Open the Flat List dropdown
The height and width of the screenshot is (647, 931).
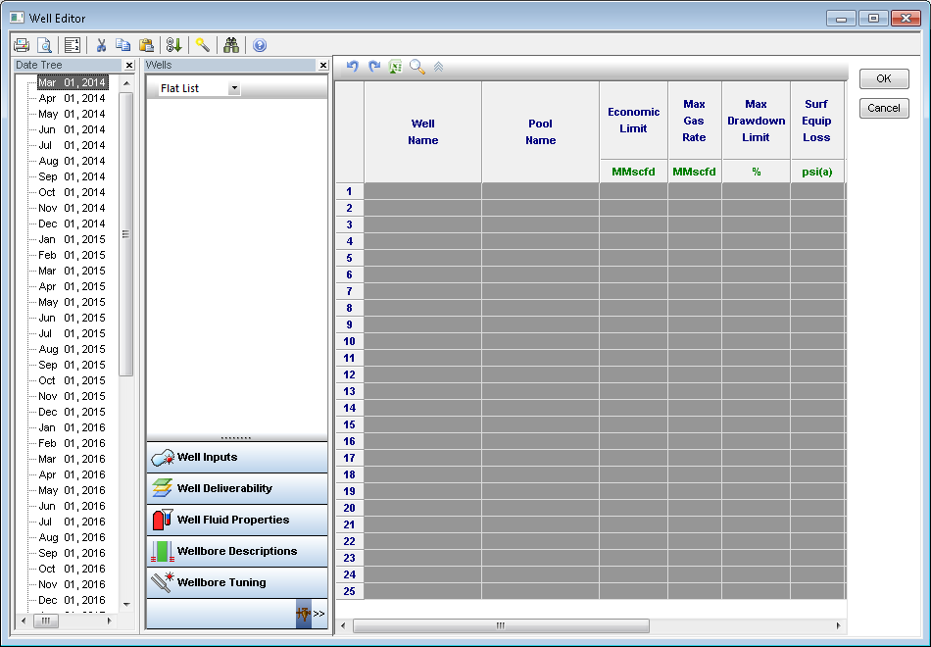point(234,88)
